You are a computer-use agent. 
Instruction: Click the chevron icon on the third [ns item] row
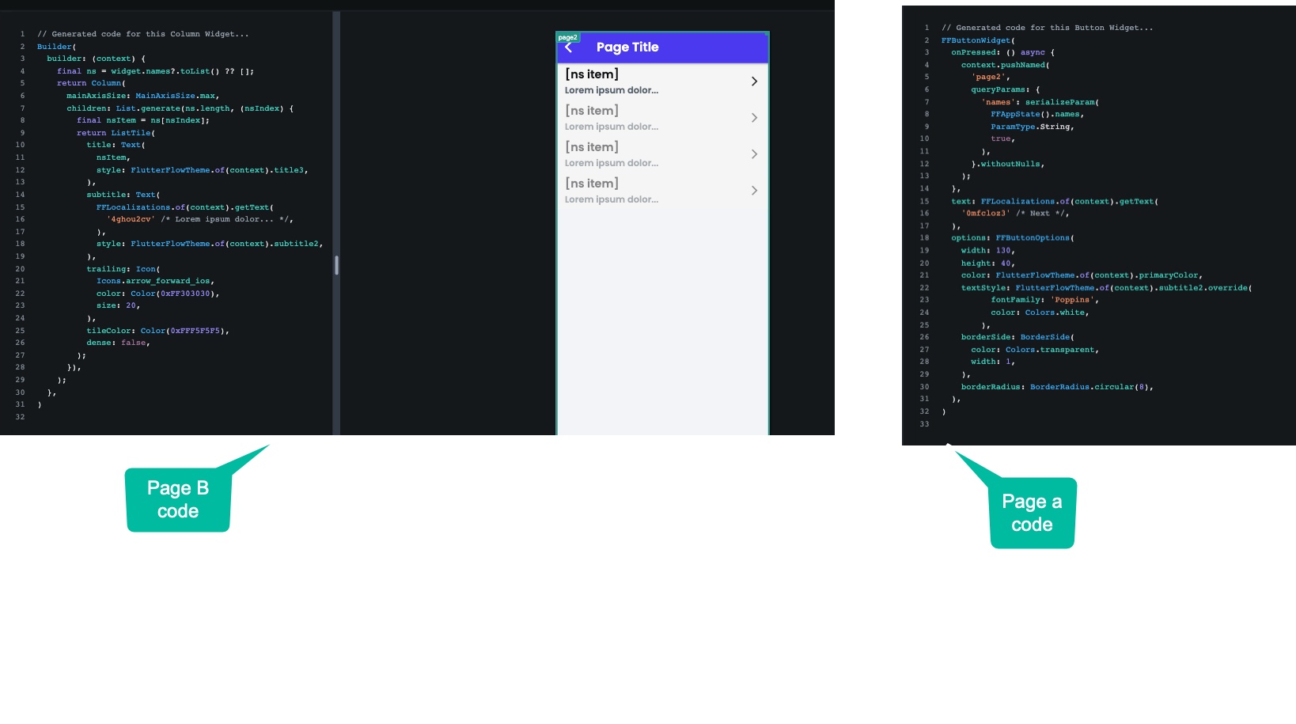tap(754, 154)
